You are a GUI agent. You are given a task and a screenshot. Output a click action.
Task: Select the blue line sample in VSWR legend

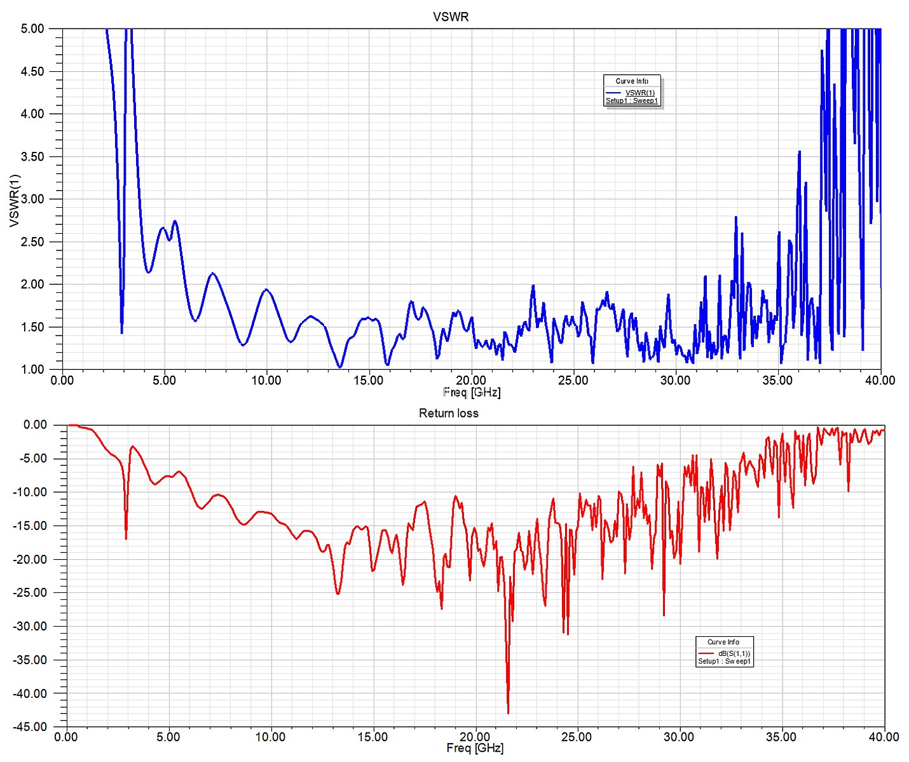(613, 93)
